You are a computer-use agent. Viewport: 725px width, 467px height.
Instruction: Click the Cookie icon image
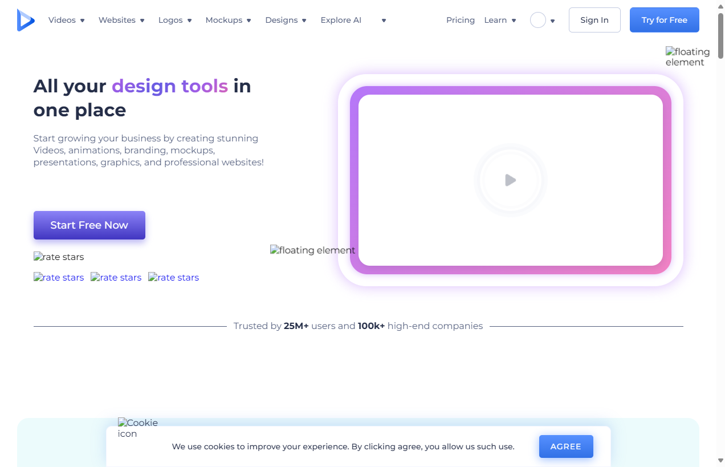point(138,428)
